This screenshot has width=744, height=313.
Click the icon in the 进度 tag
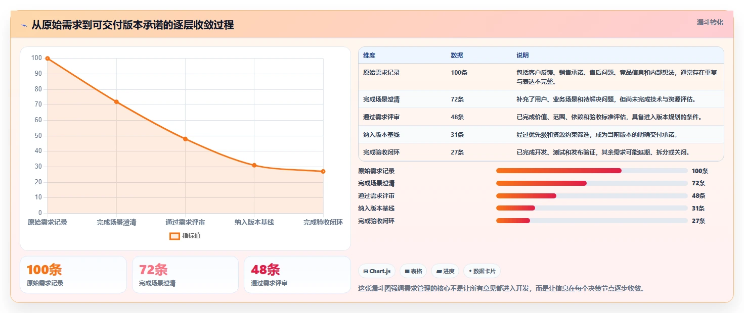pyautogui.click(x=439, y=271)
